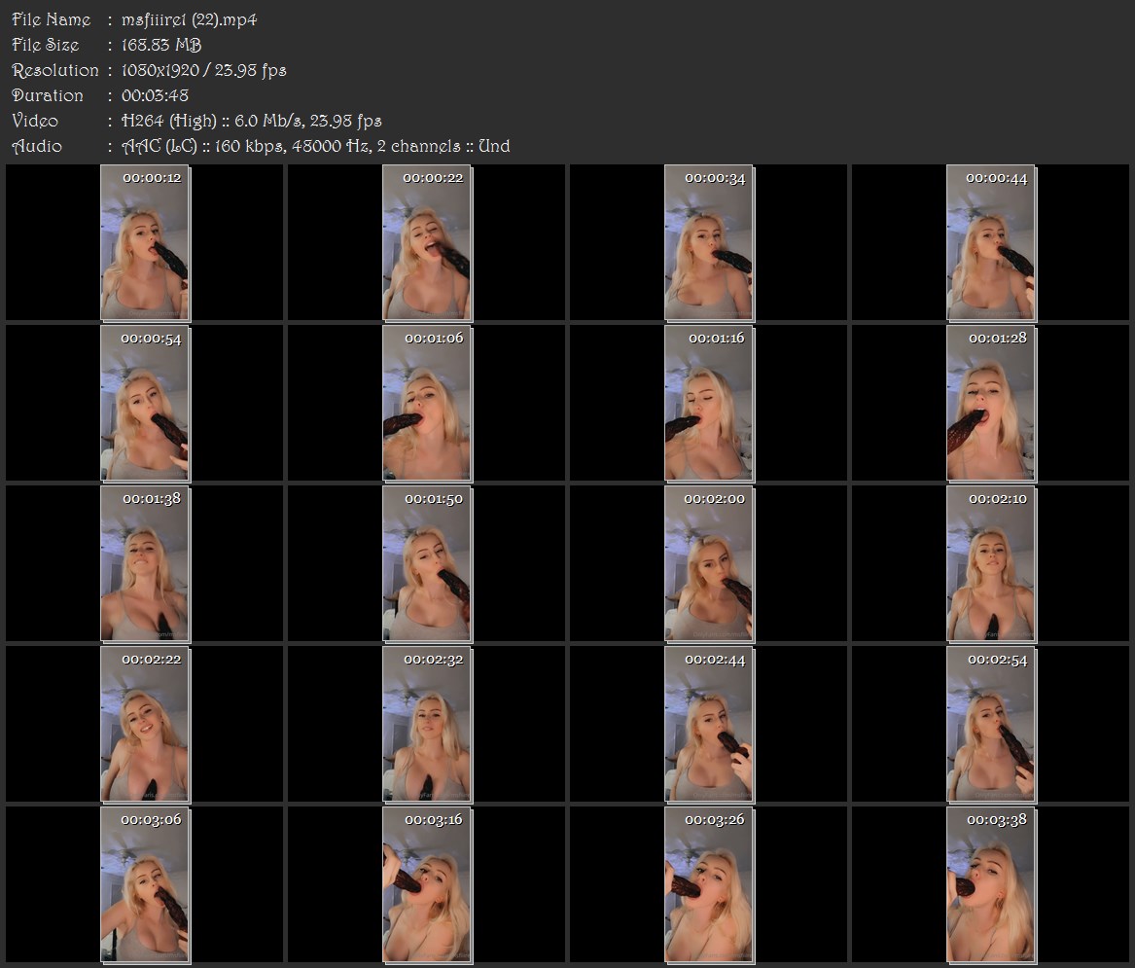Choose the frame stamped 00:02:54
This screenshot has height=968, width=1135.
tap(992, 725)
